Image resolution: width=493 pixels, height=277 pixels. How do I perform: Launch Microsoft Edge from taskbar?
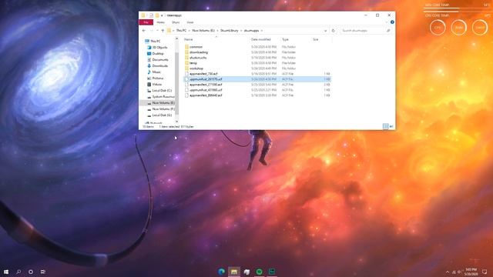pyautogui.click(x=221, y=272)
